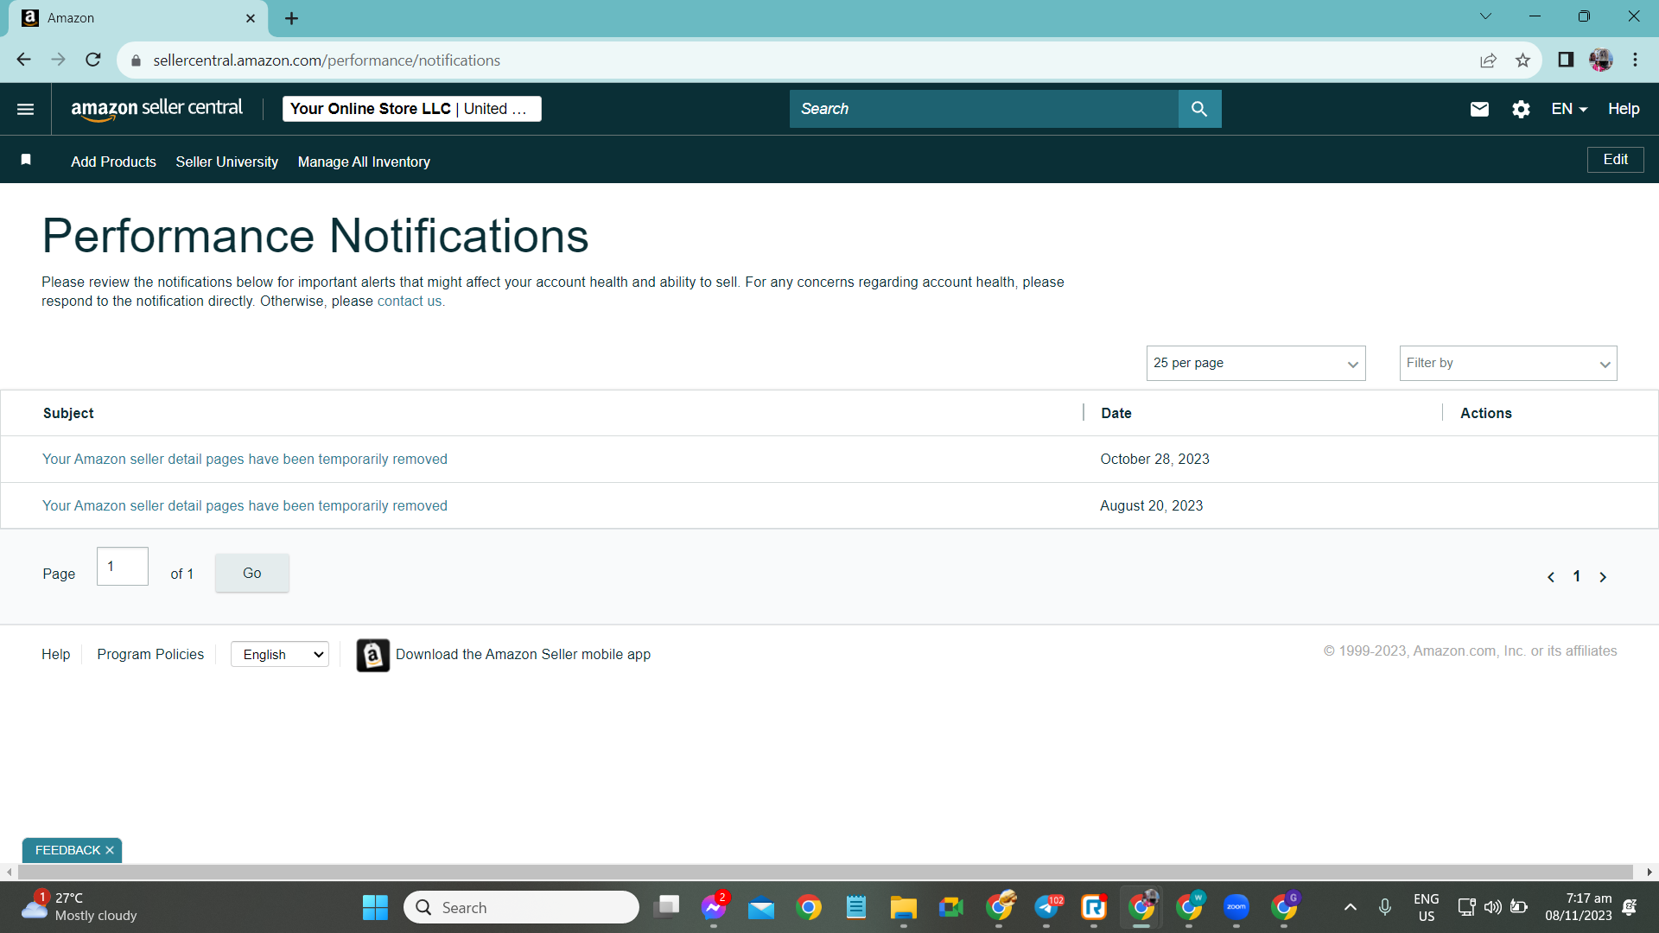Open the hamburger navigation menu
The width and height of the screenshot is (1659, 933).
(x=26, y=109)
